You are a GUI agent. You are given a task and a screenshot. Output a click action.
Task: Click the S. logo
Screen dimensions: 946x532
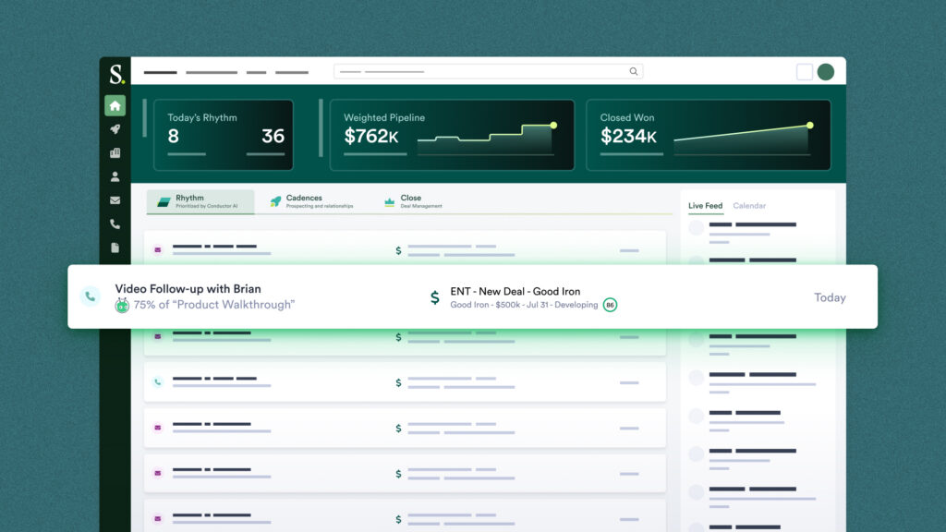[x=116, y=74]
